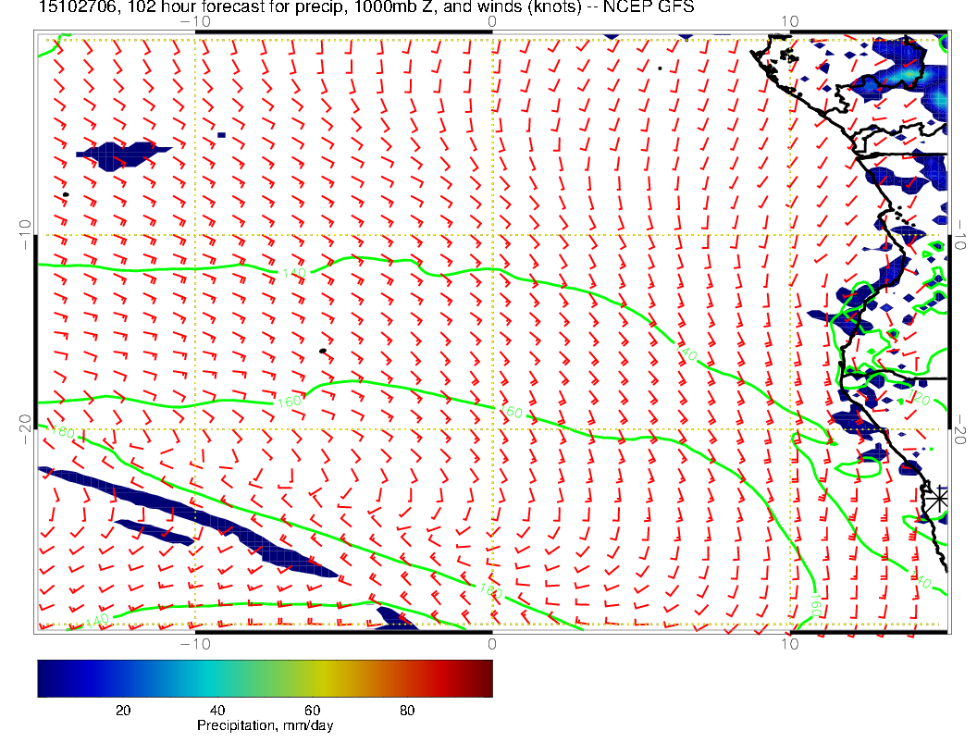The width and height of the screenshot is (977, 755).
Task: Select the '0' longitude label on top axis
Action: [x=491, y=22]
